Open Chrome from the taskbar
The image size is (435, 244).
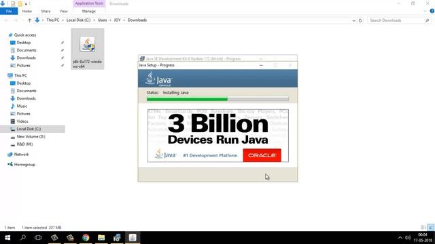[86, 238]
